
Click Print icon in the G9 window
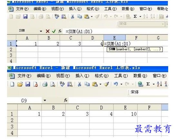pyautogui.click(x=45, y=84)
